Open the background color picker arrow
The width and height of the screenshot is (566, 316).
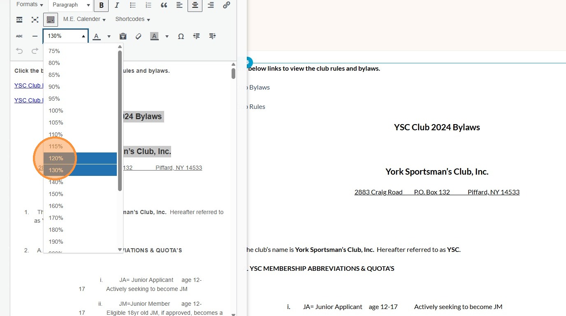167,36
